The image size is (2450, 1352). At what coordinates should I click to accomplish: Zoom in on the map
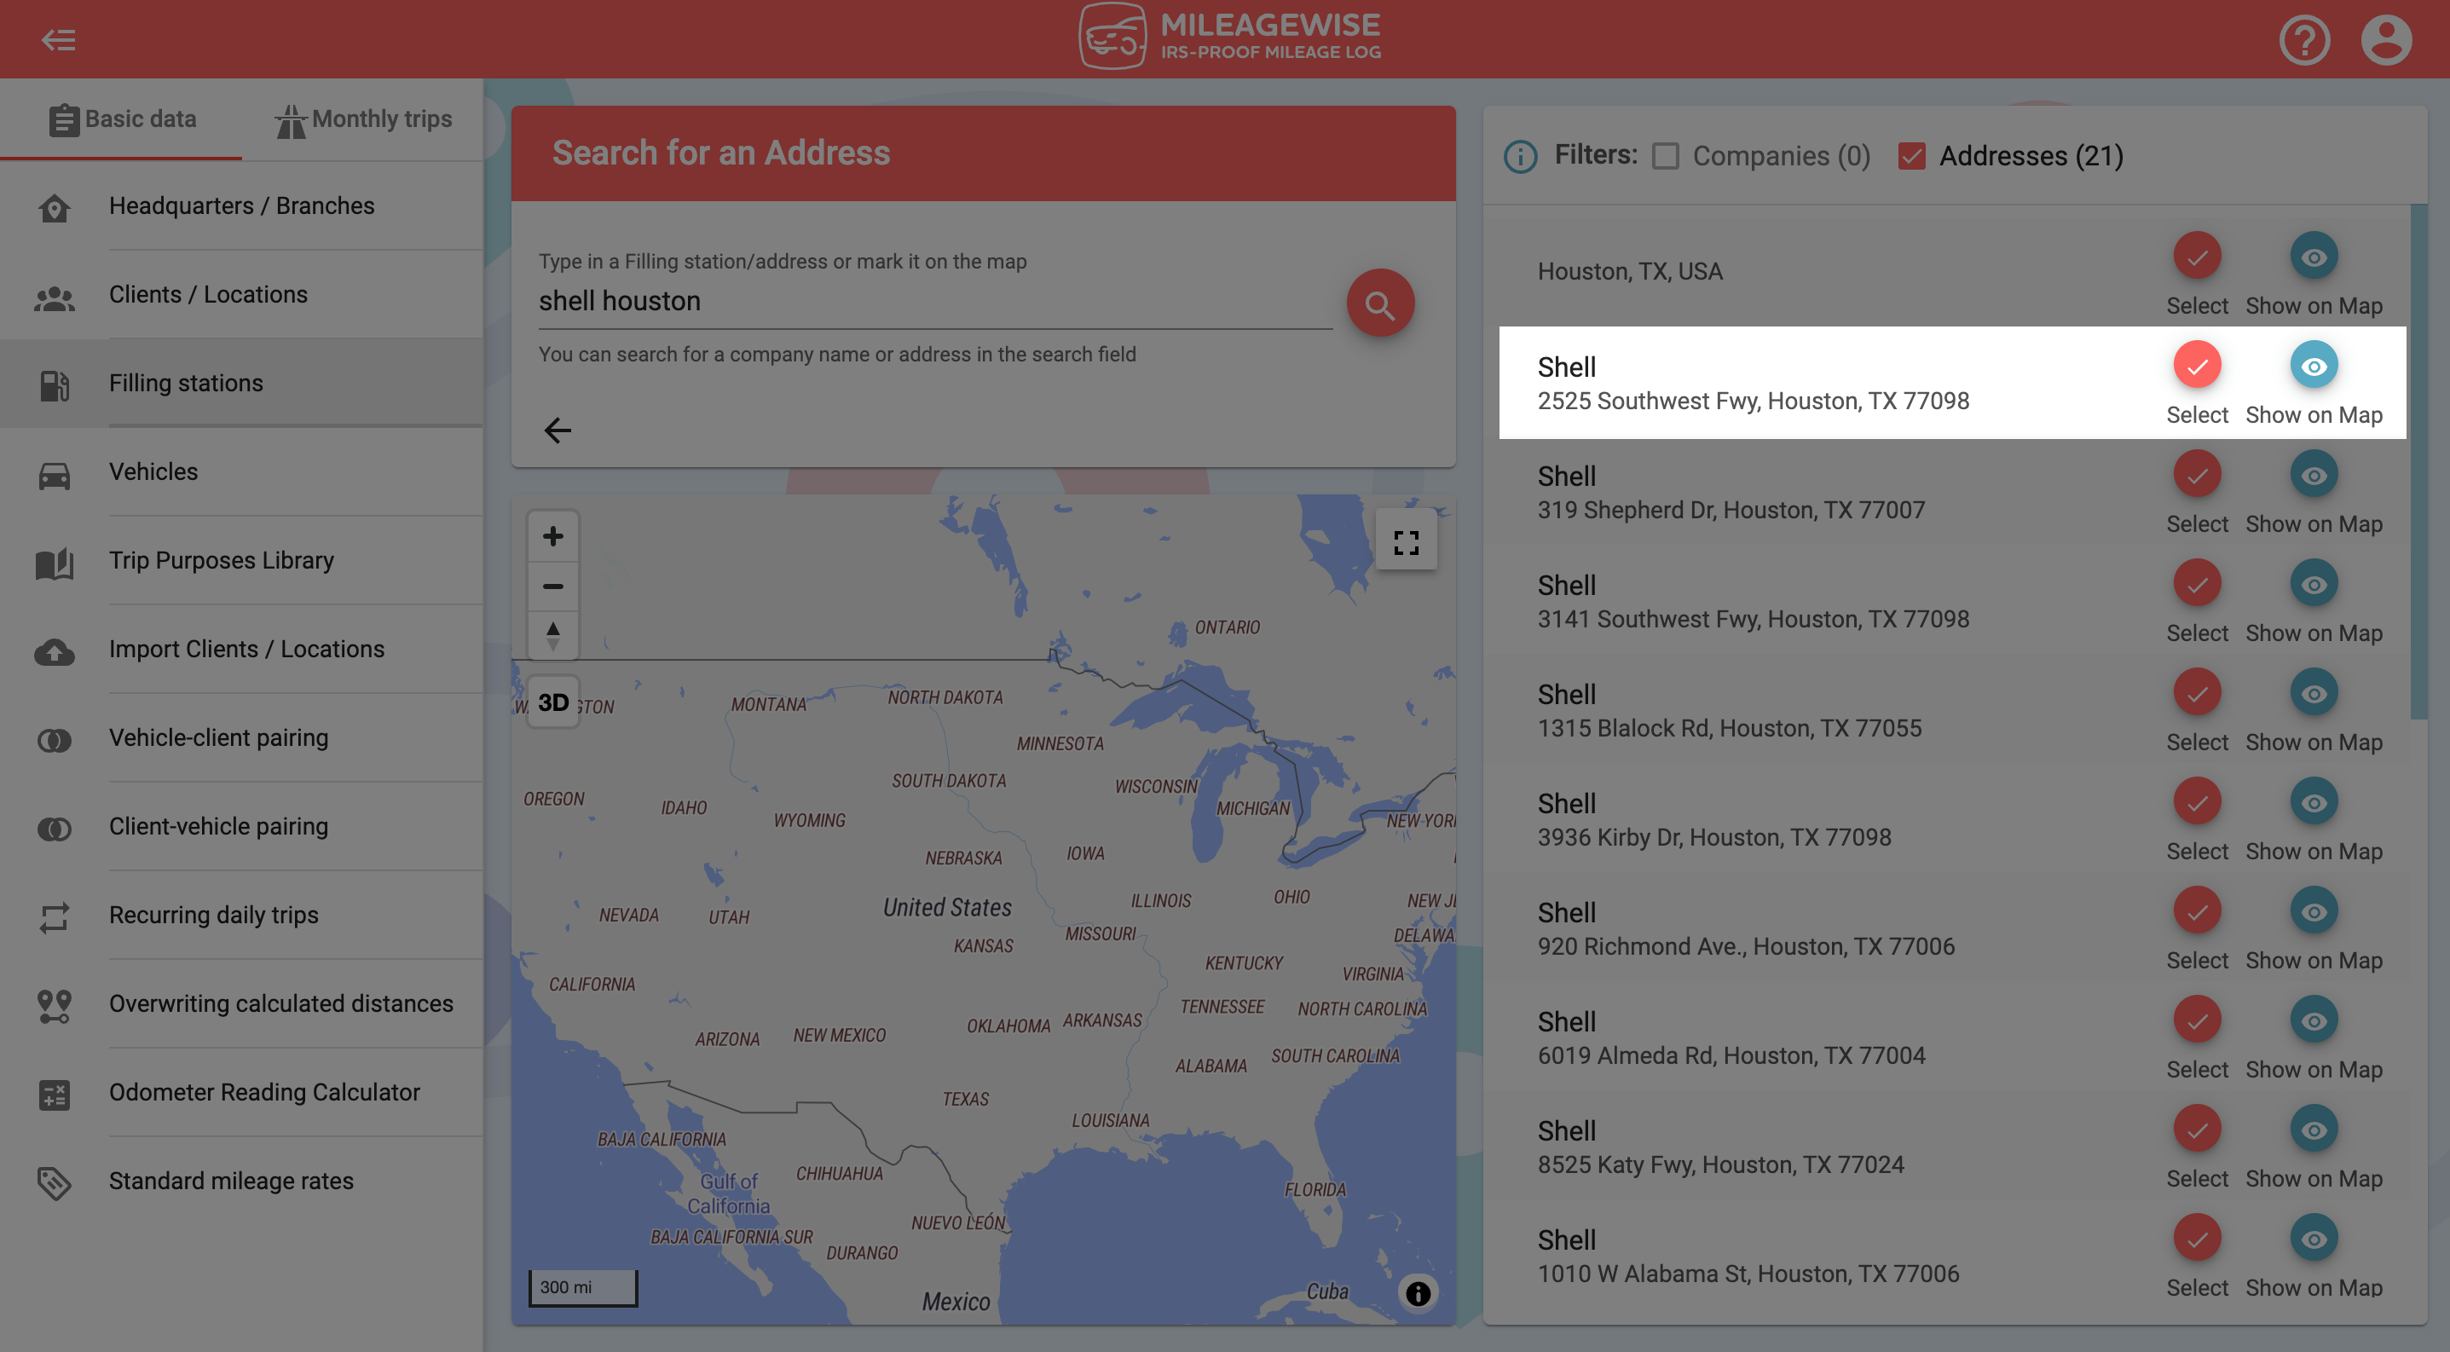(x=552, y=536)
